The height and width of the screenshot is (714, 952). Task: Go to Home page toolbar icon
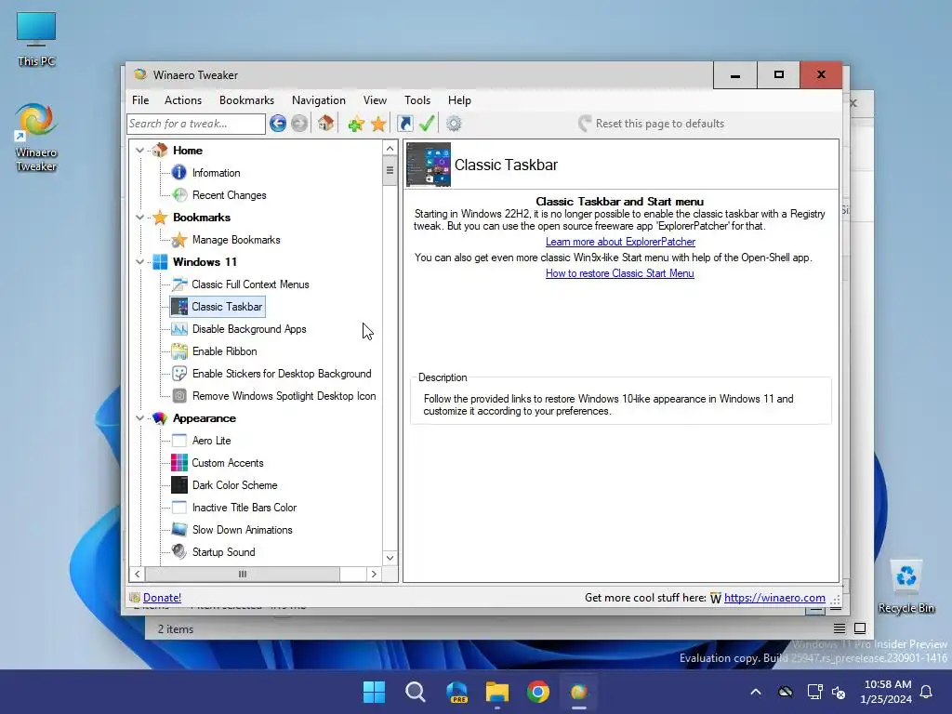pyautogui.click(x=326, y=124)
